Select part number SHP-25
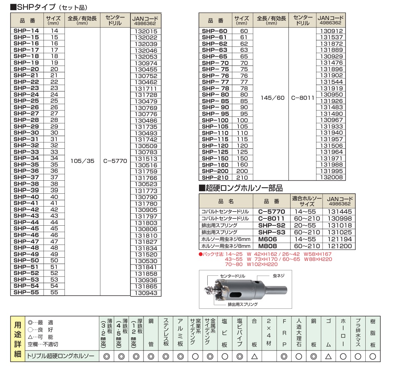 coord(26,101)
